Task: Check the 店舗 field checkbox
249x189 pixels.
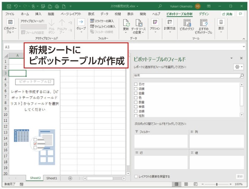Action: [x=136, y=89]
